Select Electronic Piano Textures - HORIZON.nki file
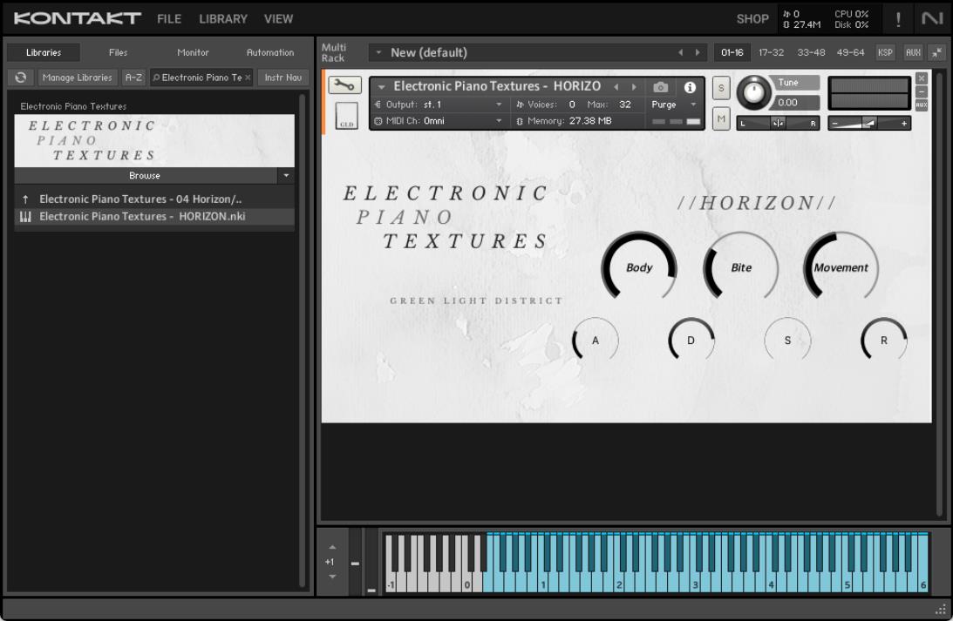Image resolution: width=953 pixels, height=621 pixels. tap(142, 217)
